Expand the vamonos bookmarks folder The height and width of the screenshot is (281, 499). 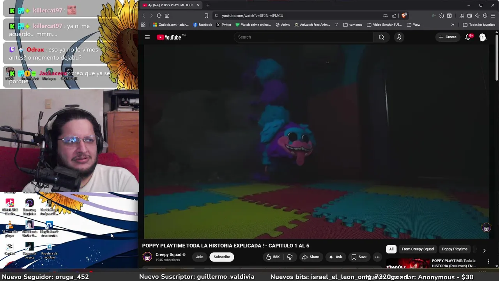(353, 25)
